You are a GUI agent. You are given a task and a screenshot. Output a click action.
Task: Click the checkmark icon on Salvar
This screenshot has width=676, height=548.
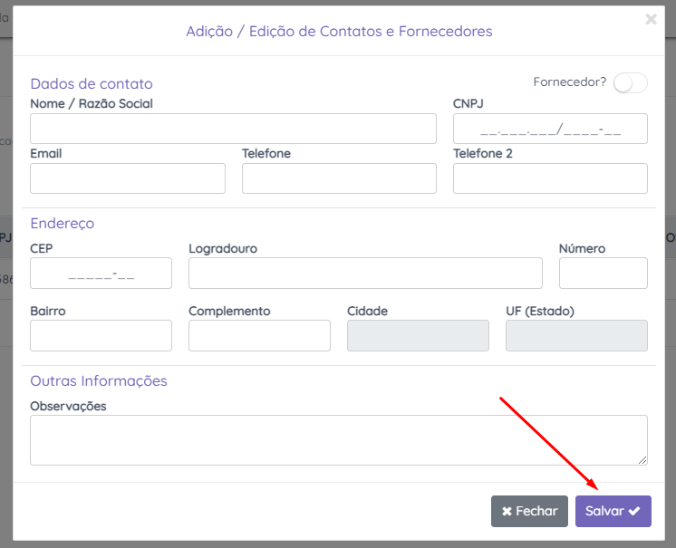click(634, 511)
